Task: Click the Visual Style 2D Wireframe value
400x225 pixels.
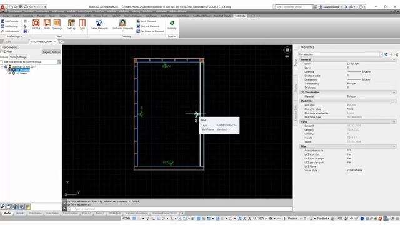Action: 355,170
